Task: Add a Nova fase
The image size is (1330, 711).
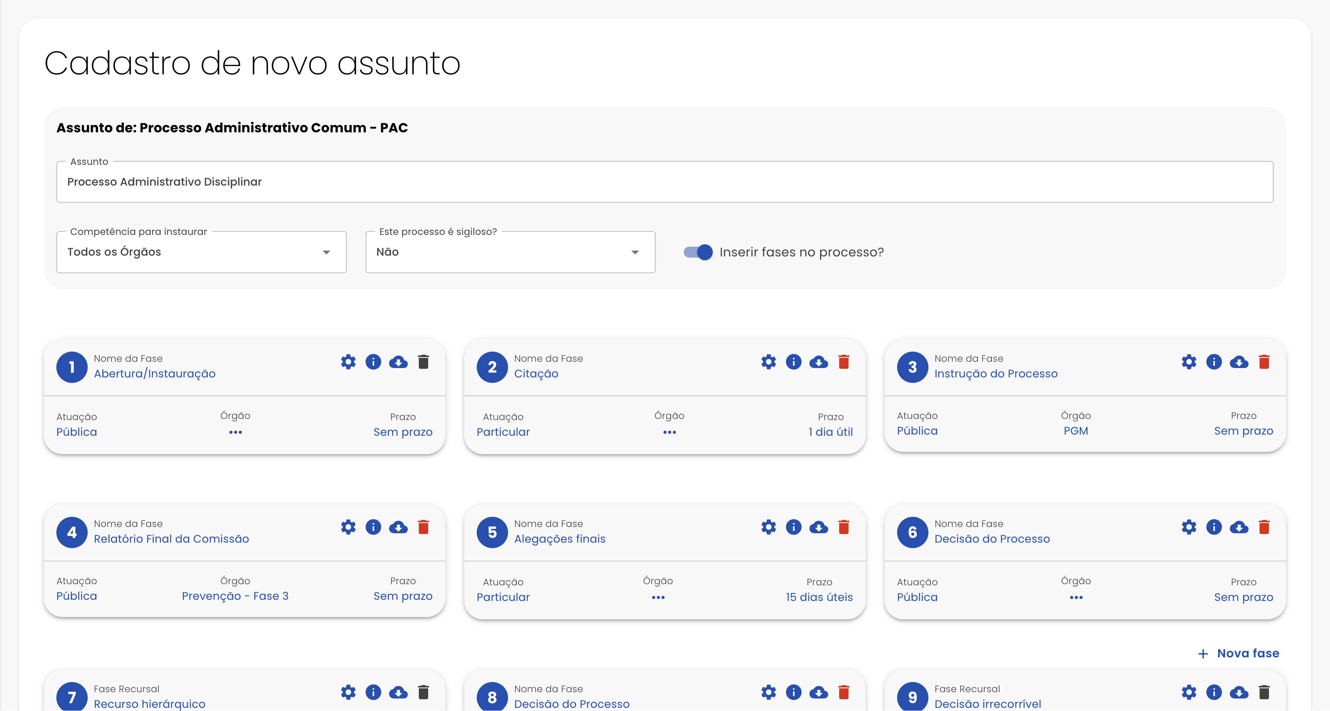Action: pos(1239,653)
